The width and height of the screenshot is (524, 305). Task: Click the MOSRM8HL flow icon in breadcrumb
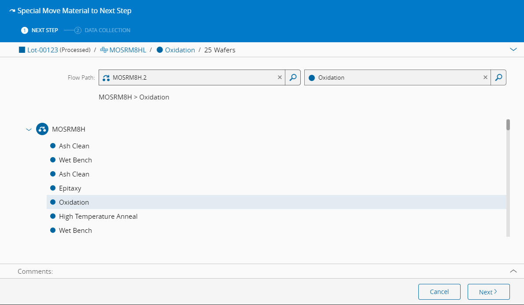click(104, 50)
